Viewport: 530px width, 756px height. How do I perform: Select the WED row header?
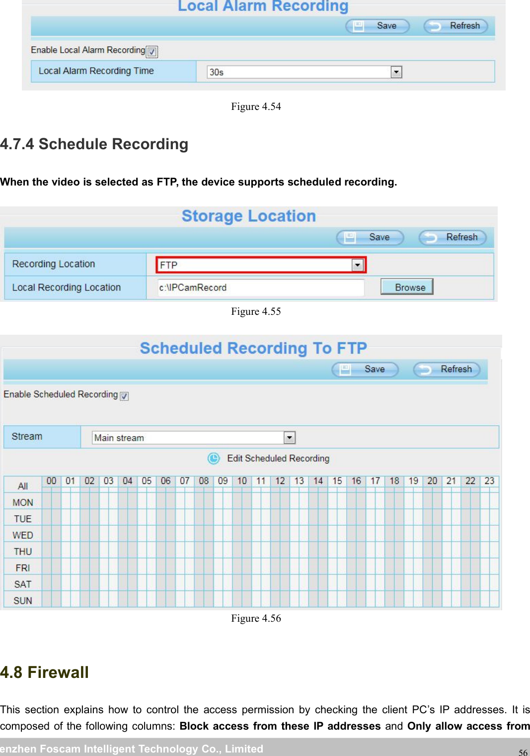tap(23, 535)
